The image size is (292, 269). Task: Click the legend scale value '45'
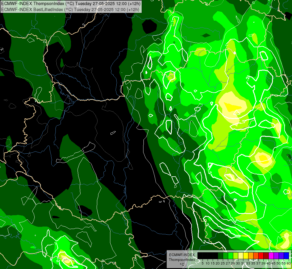(274, 263)
